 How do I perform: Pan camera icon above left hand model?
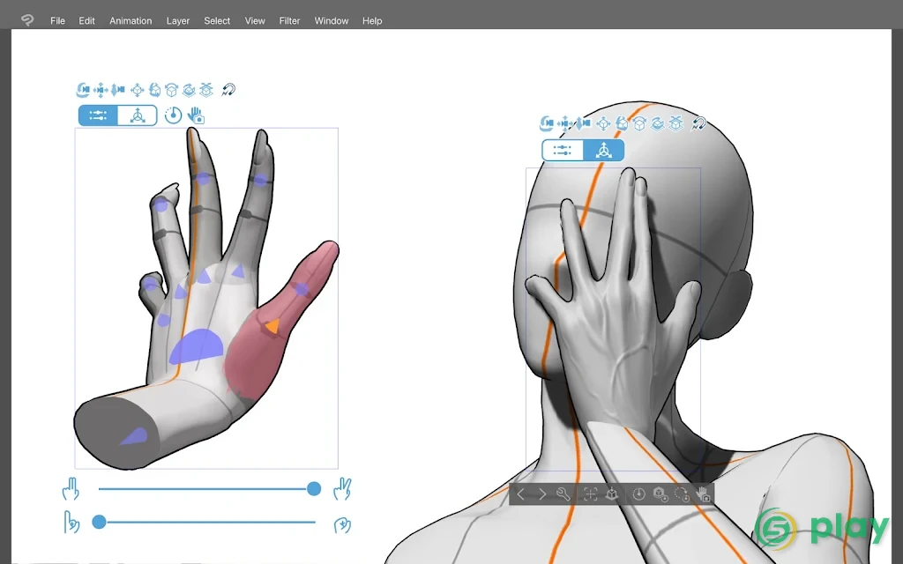point(101,90)
